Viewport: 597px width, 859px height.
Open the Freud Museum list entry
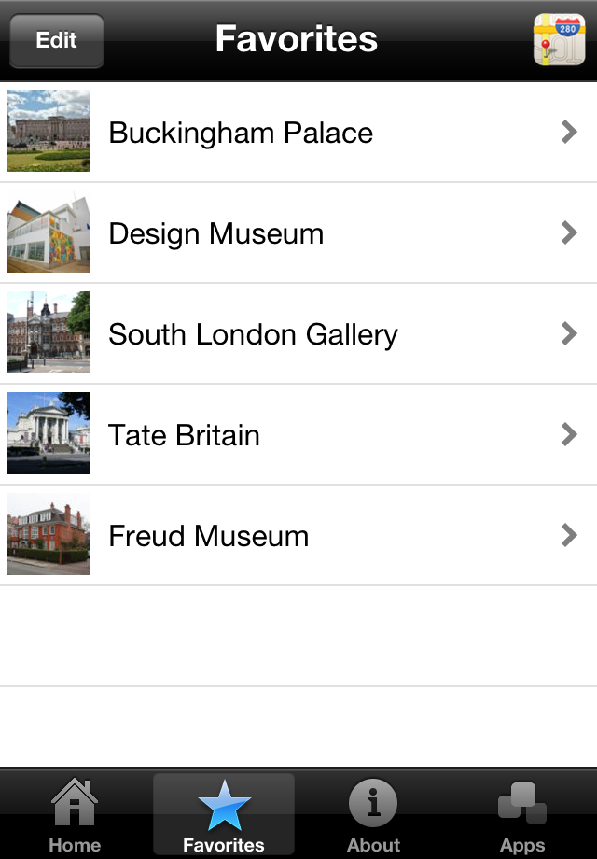pos(298,535)
